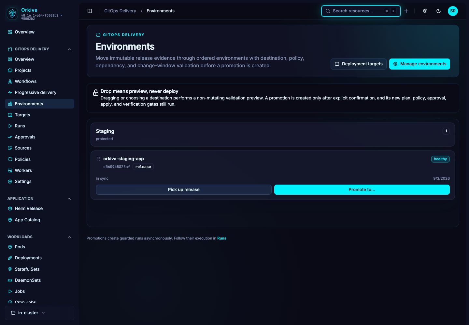The height and width of the screenshot is (325, 469).
Task: Click the Search resources input field
Action: click(361, 11)
